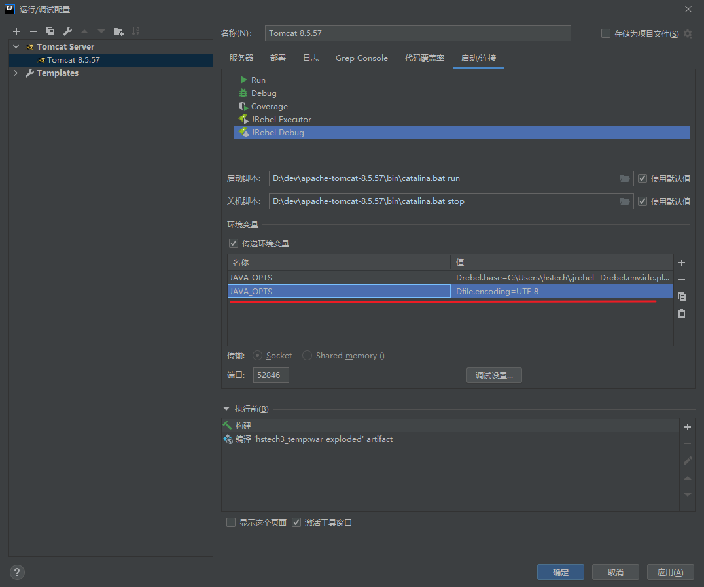The width and height of the screenshot is (704, 587).
Task: Remove environment variable minus button
Action: [x=682, y=280]
